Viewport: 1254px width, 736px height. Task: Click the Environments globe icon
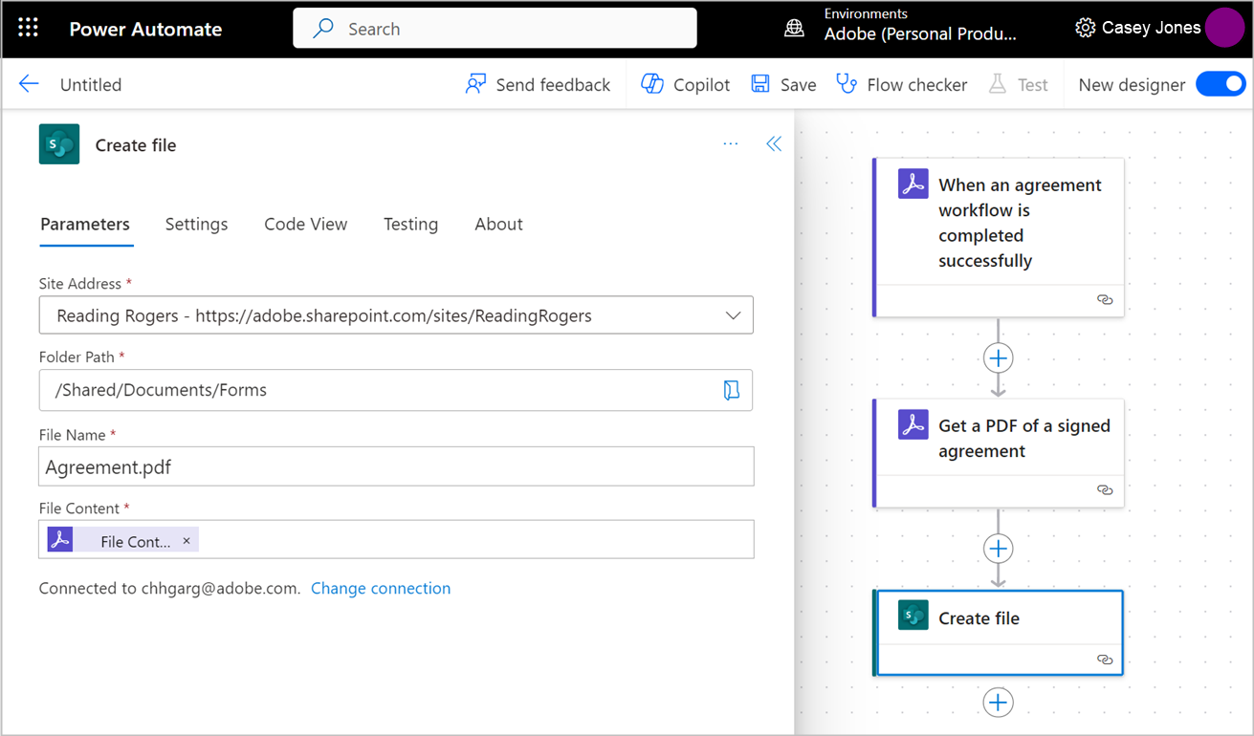pyautogui.click(x=794, y=28)
